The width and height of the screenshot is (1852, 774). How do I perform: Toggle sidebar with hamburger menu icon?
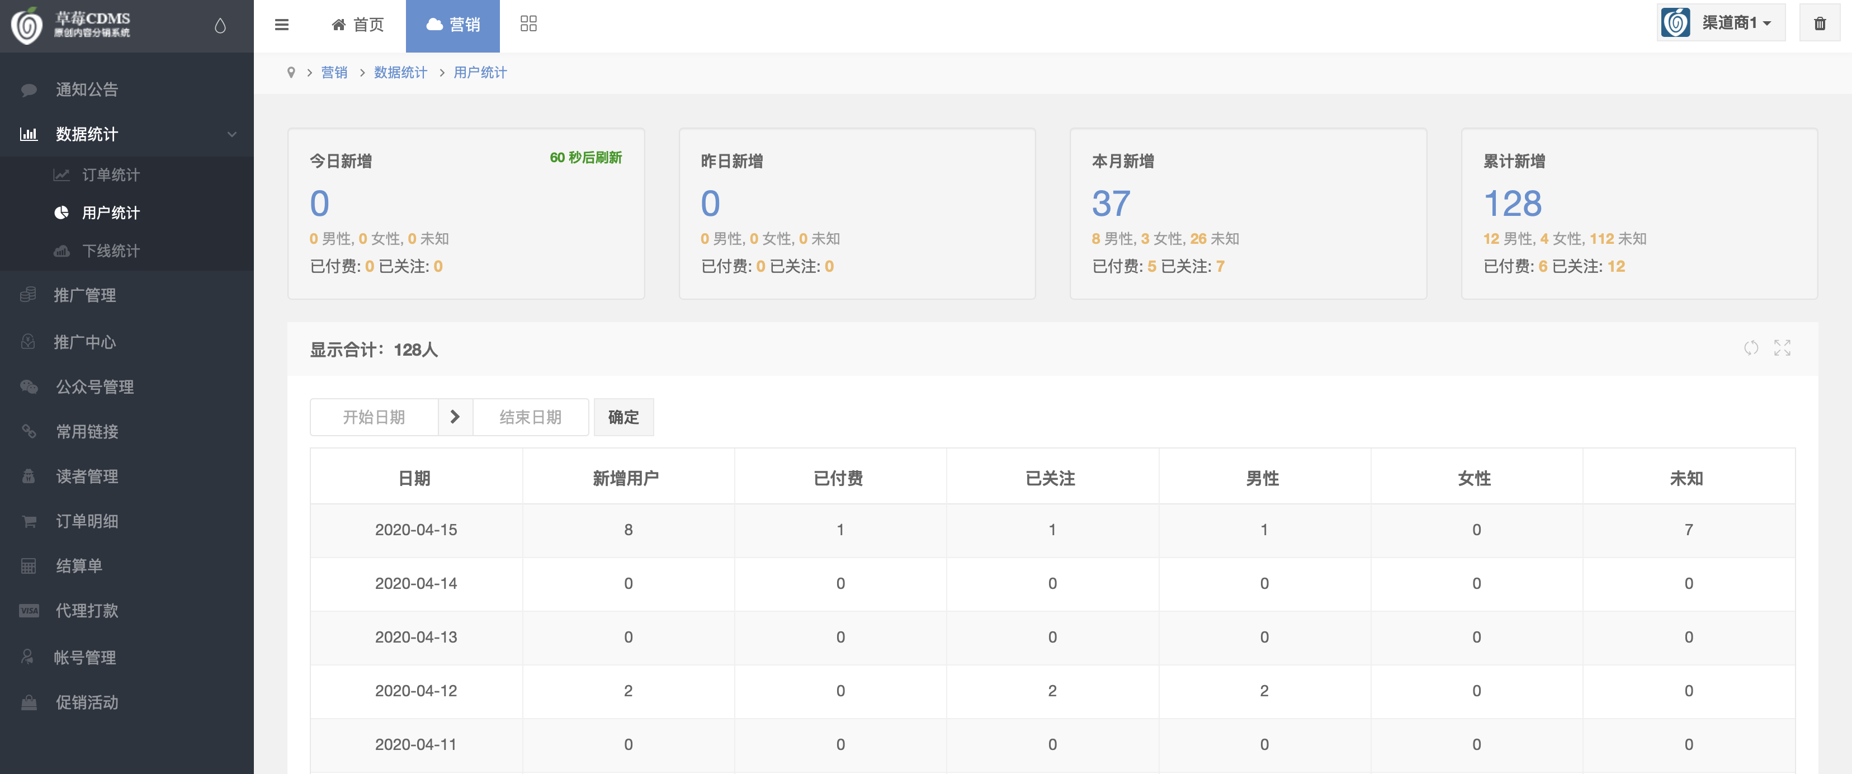coord(281,25)
